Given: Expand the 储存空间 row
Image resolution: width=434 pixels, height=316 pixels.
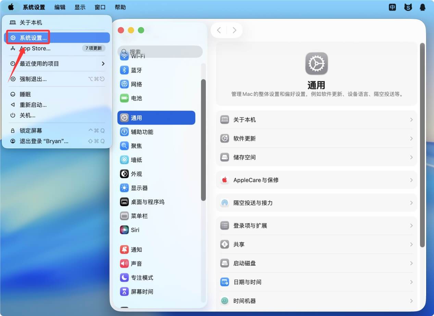Looking at the screenshot, I should point(316,157).
